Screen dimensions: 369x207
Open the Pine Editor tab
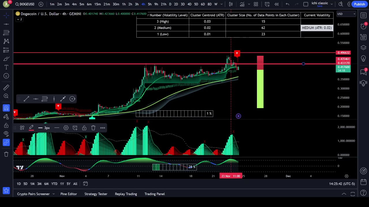[69, 194]
